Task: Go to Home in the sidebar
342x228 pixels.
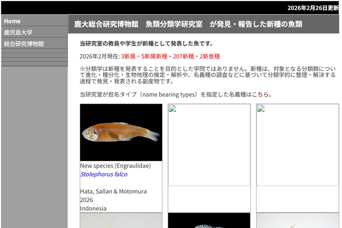Action: pyautogui.click(x=12, y=21)
